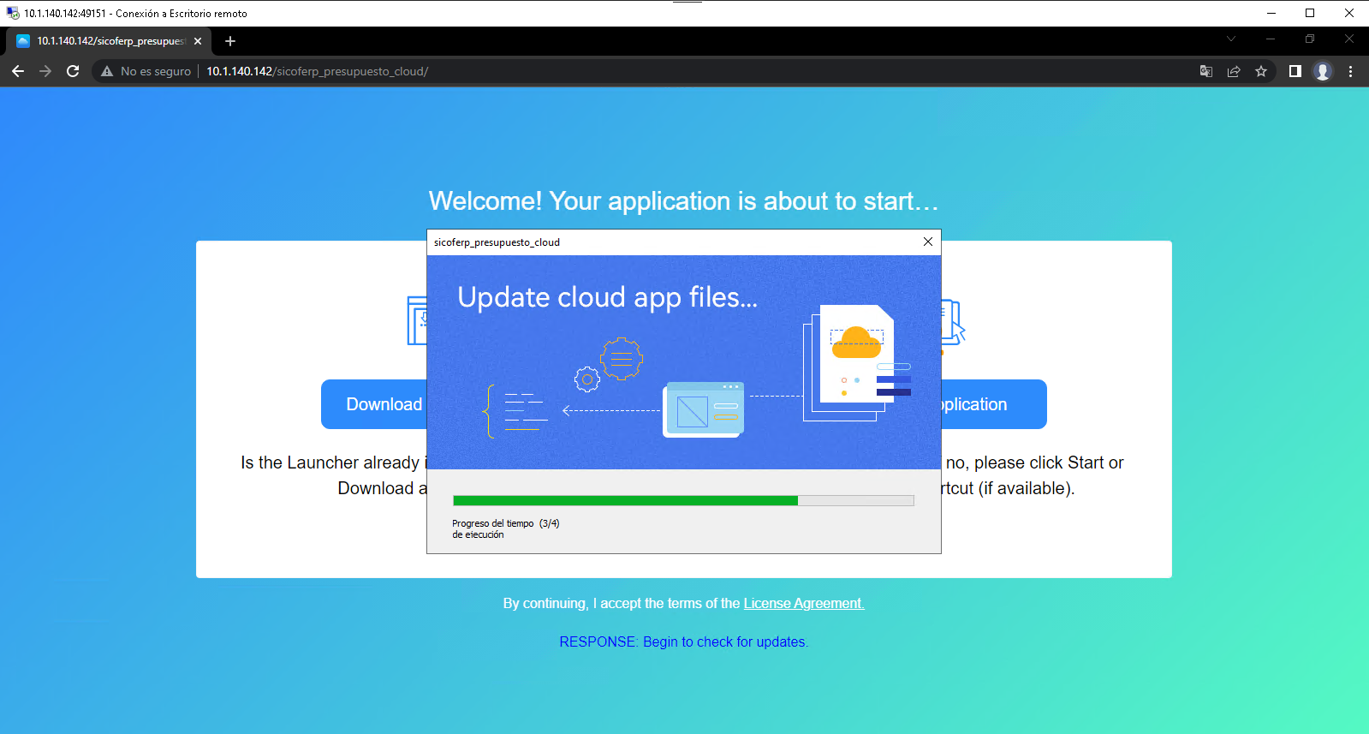This screenshot has width=1369, height=734.
Task: Click the browser forward arrow
Action: 45,71
